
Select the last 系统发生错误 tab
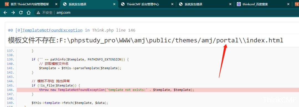pyautogui.click(x=193, y=4)
